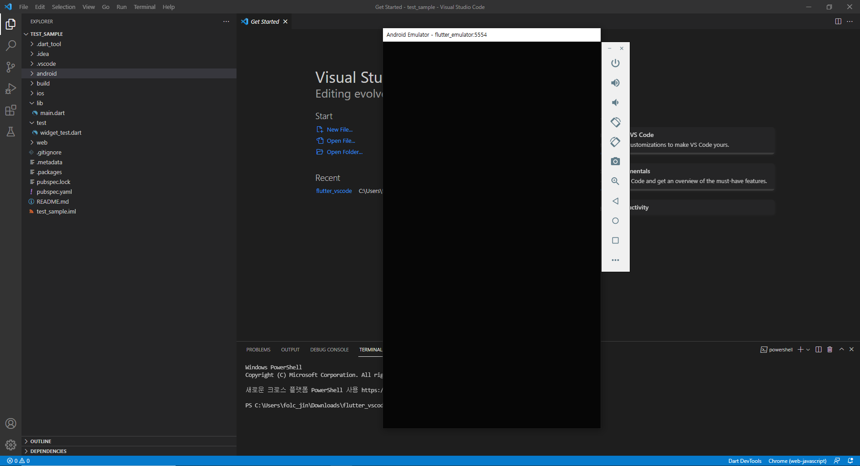Collapse the lib folder
This screenshot has width=860, height=466.
click(129, 103)
